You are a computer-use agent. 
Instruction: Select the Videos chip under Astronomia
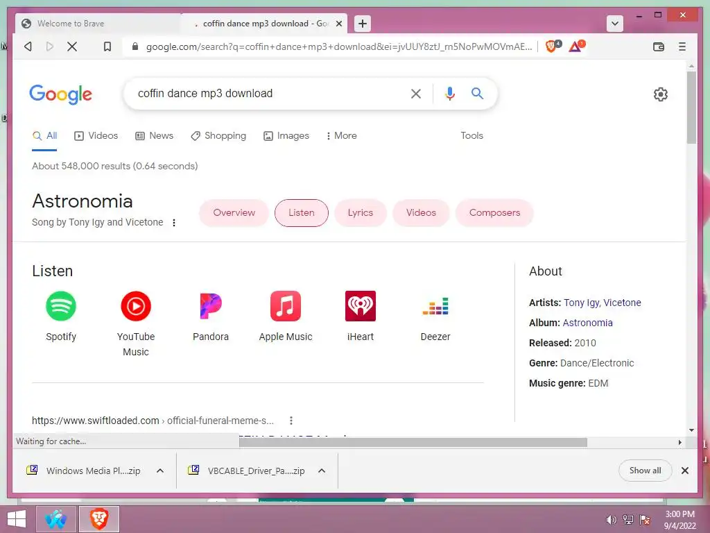(421, 212)
